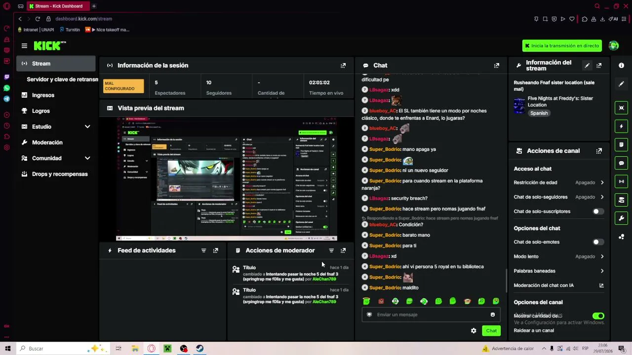Click the stream preview thumbnail

point(227,178)
